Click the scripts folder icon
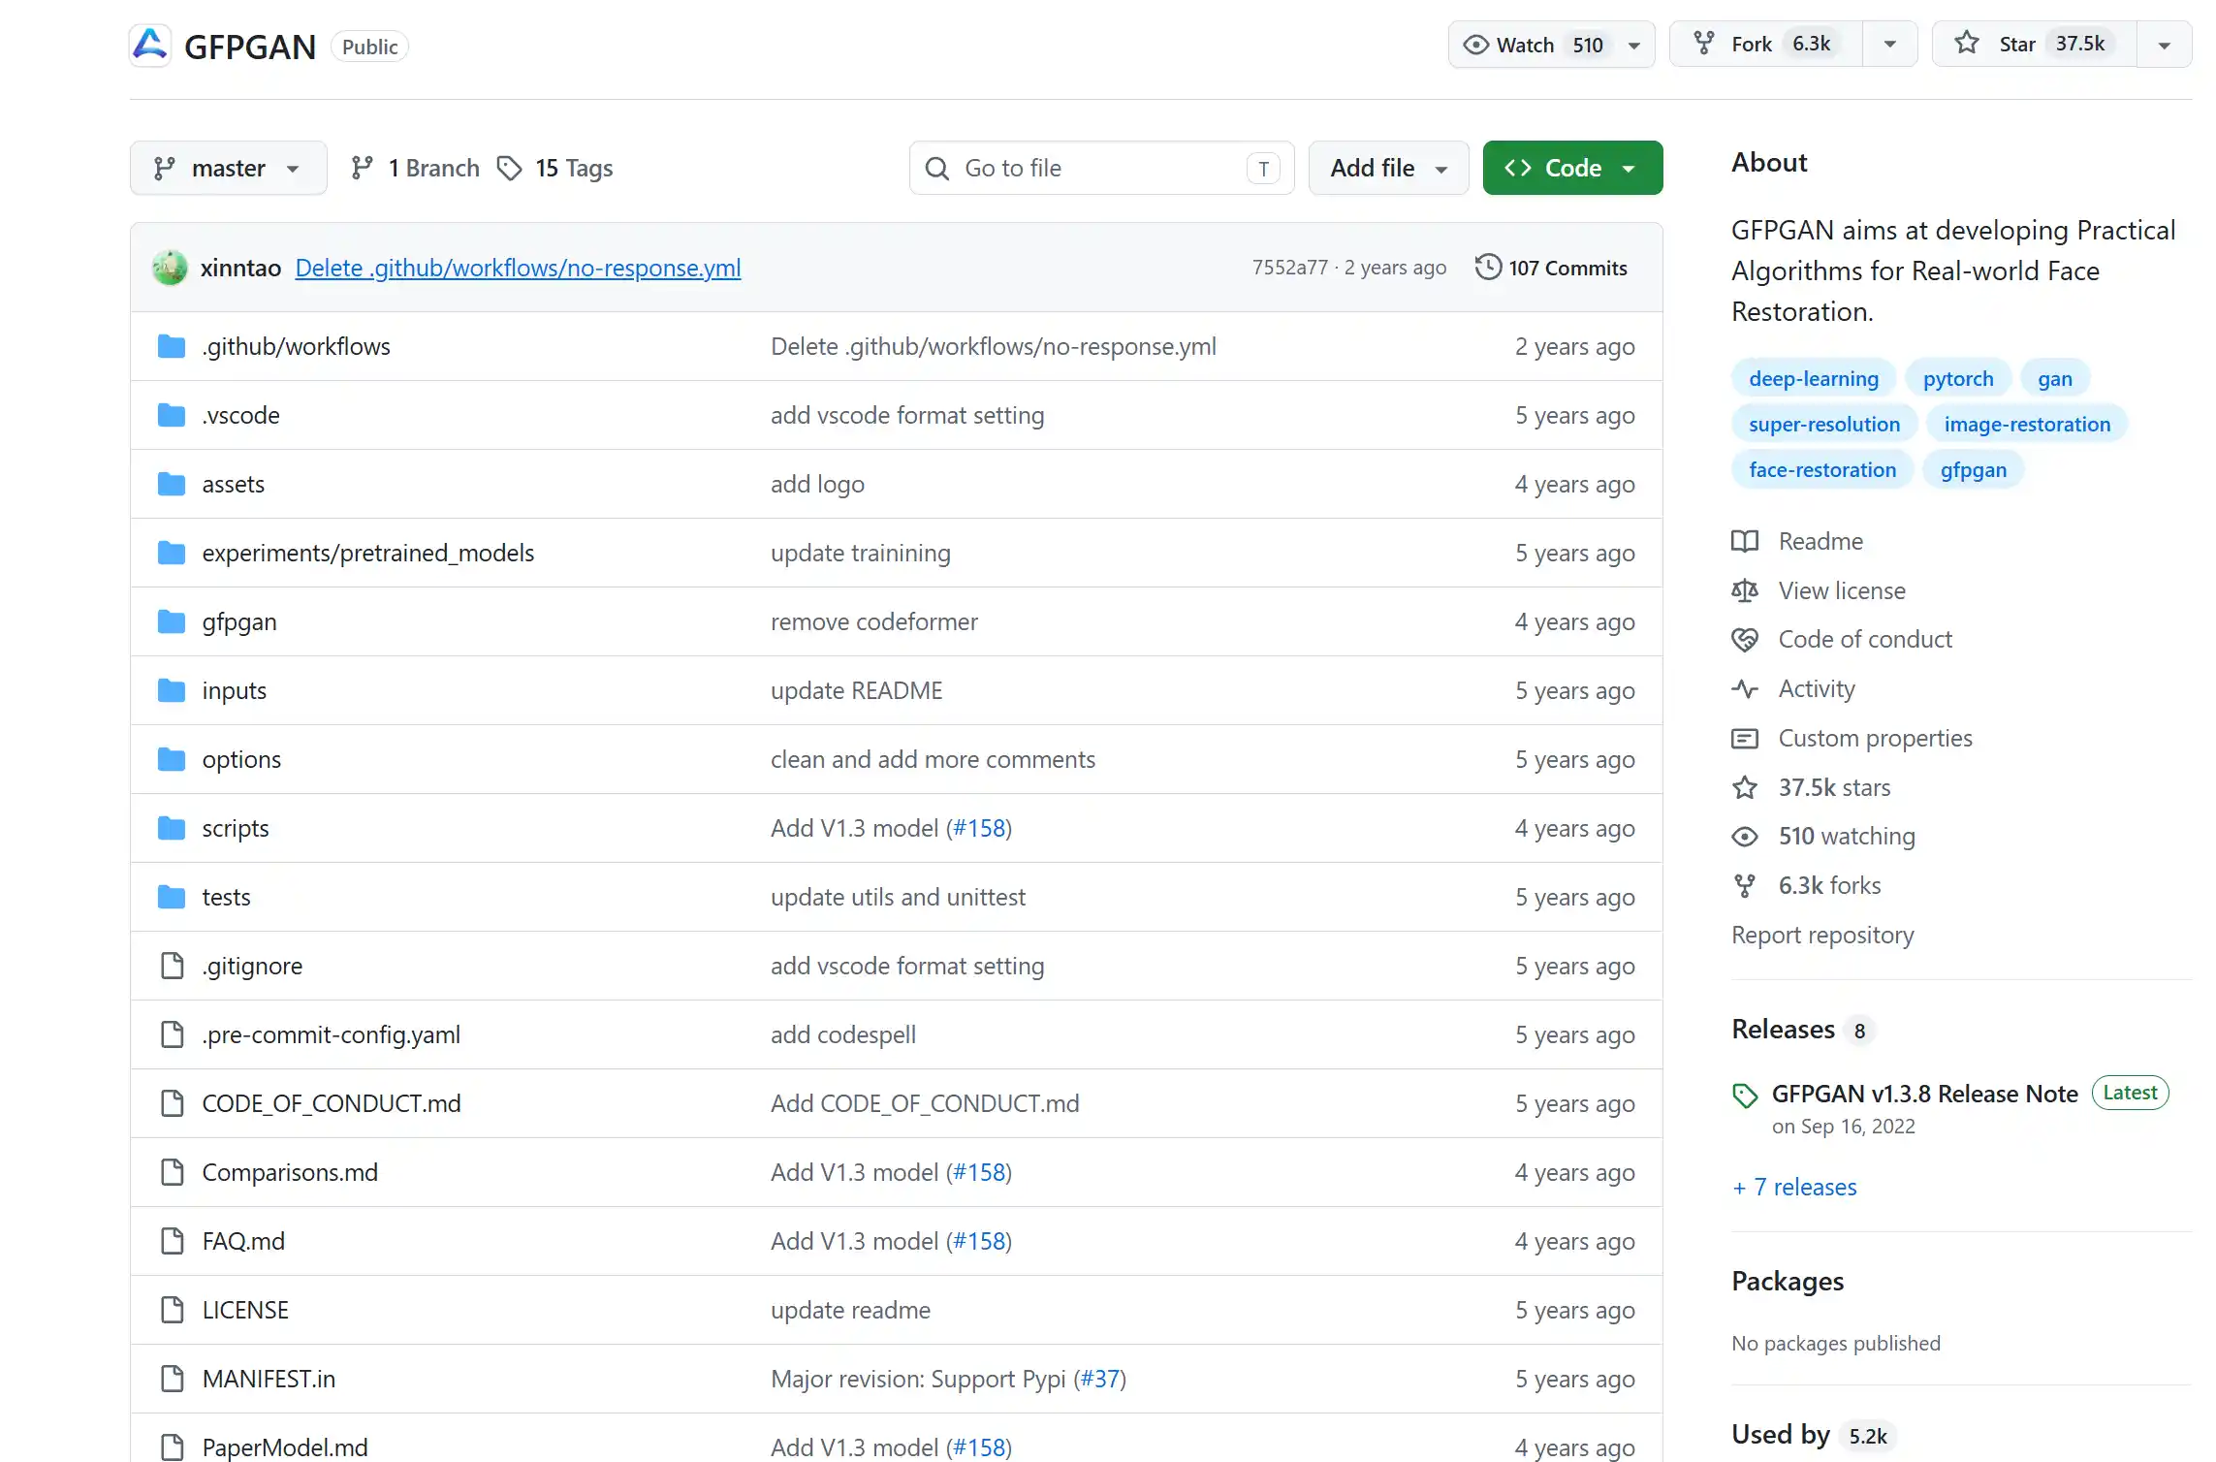 click(172, 828)
